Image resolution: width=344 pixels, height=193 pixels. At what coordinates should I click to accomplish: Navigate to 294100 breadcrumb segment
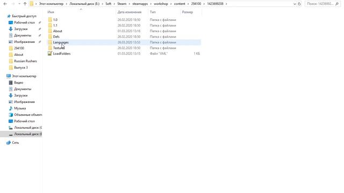(196, 4)
